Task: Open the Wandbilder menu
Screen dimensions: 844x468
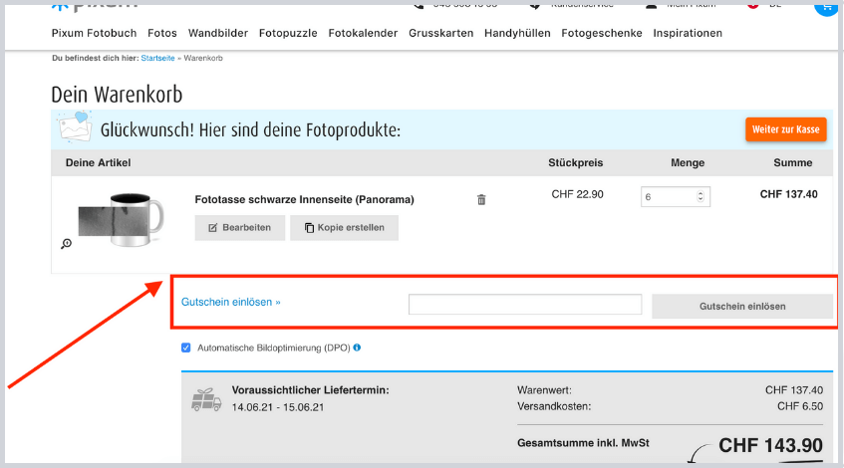Action: [x=218, y=33]
